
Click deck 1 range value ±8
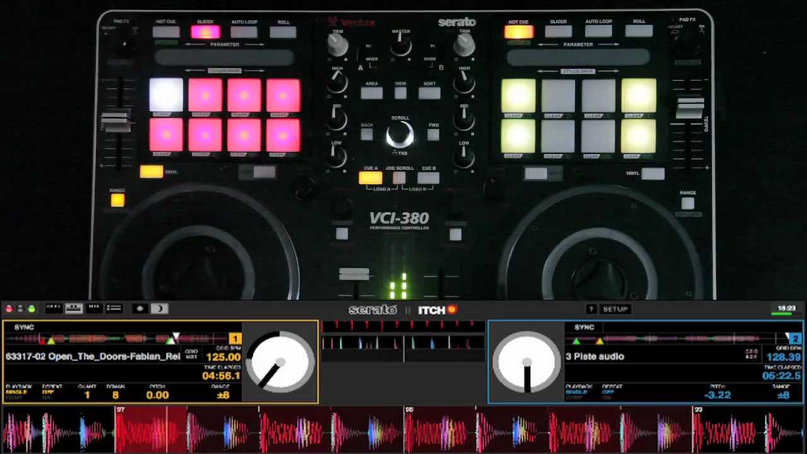point(223,395)
